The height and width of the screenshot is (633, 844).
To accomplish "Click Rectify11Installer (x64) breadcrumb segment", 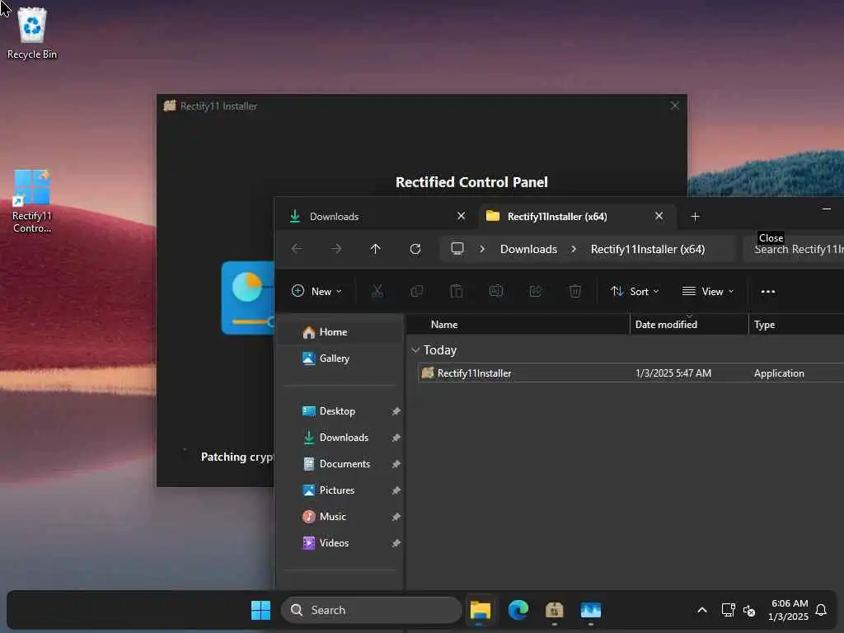I will 648,249.
